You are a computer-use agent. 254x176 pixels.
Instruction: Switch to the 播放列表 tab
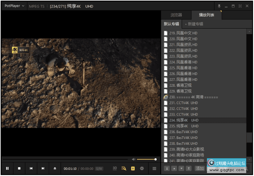tap(207, 15)
